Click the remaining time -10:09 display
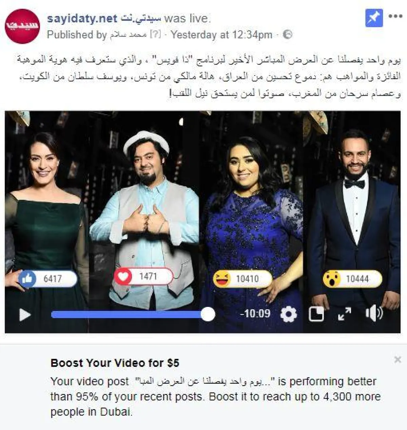Screen dimensions: 407x430 pyautogui.click(x=255, y=313)
